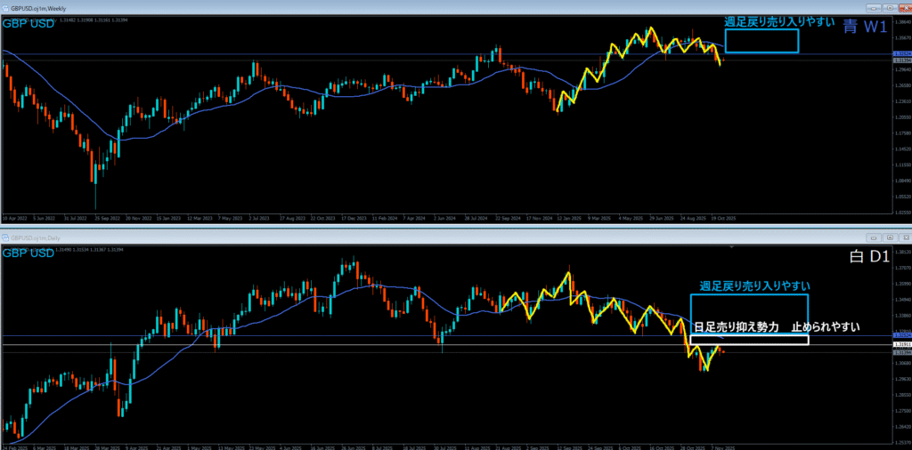Select the '青 W1' text label
912x450 pixels.
pos(864,27)
